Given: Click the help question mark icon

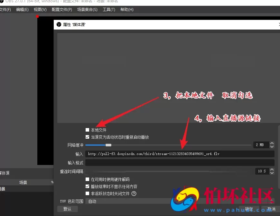Looking at the screenshot, I should click(x=134, y=194).
